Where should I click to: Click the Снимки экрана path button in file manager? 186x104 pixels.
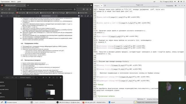pyautogui.click(x=25, y=77)
